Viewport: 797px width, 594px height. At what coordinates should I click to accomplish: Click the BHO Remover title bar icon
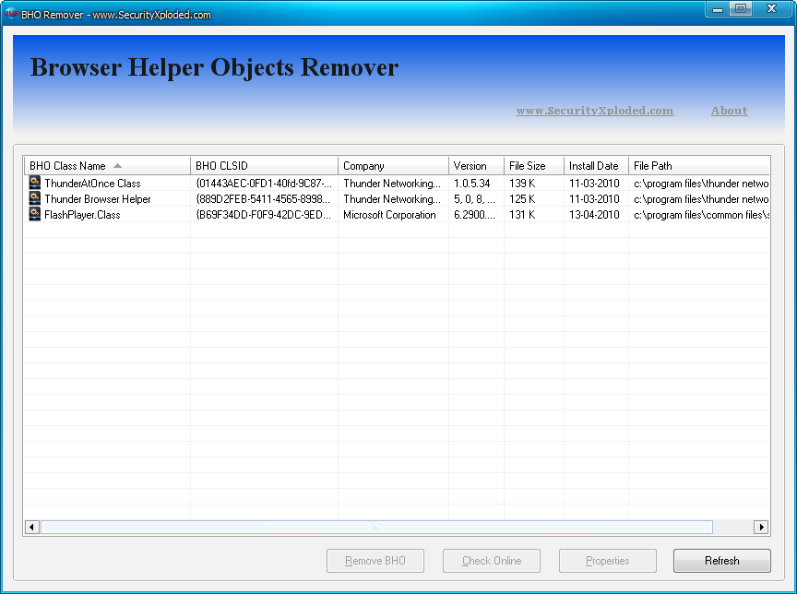pos(12,15)
